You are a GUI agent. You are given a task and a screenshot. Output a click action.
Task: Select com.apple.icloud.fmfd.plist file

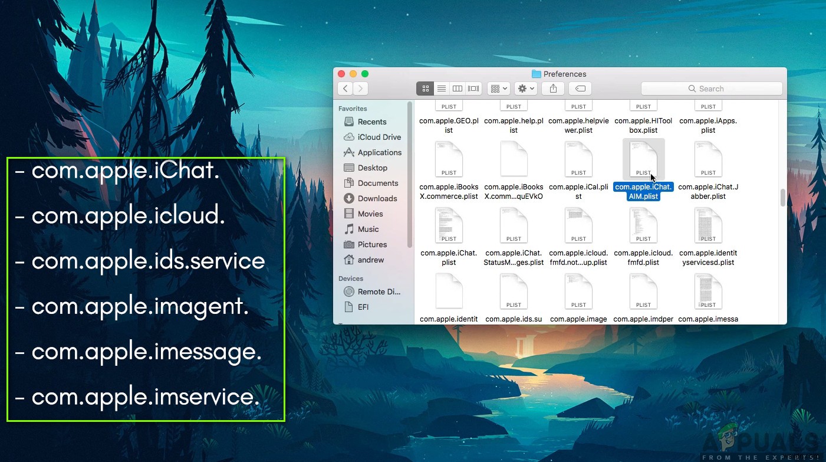pos(643,225)
